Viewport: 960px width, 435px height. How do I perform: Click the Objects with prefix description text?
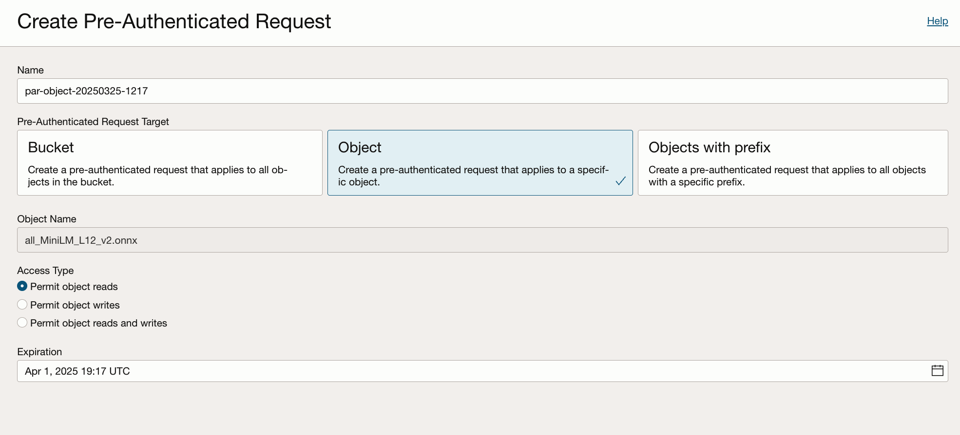tap(787, 176)
